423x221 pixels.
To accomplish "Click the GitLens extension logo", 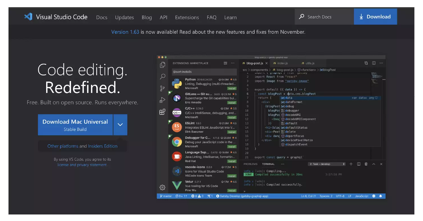I will click(177, 98).
